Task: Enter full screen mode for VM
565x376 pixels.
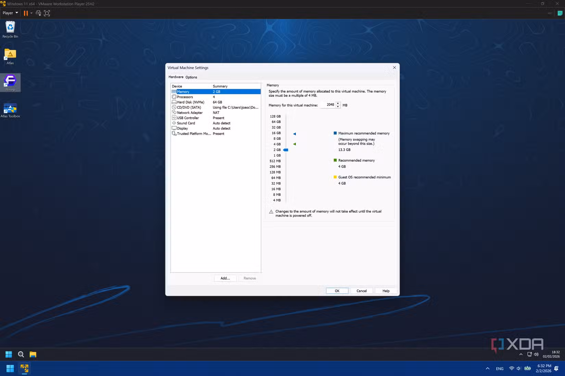Action: (47, 13)
